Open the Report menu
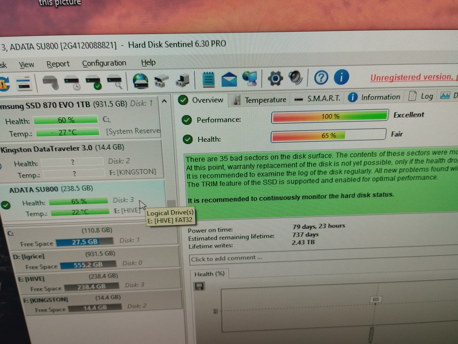The image size is (458, 344). click(58, 64)
